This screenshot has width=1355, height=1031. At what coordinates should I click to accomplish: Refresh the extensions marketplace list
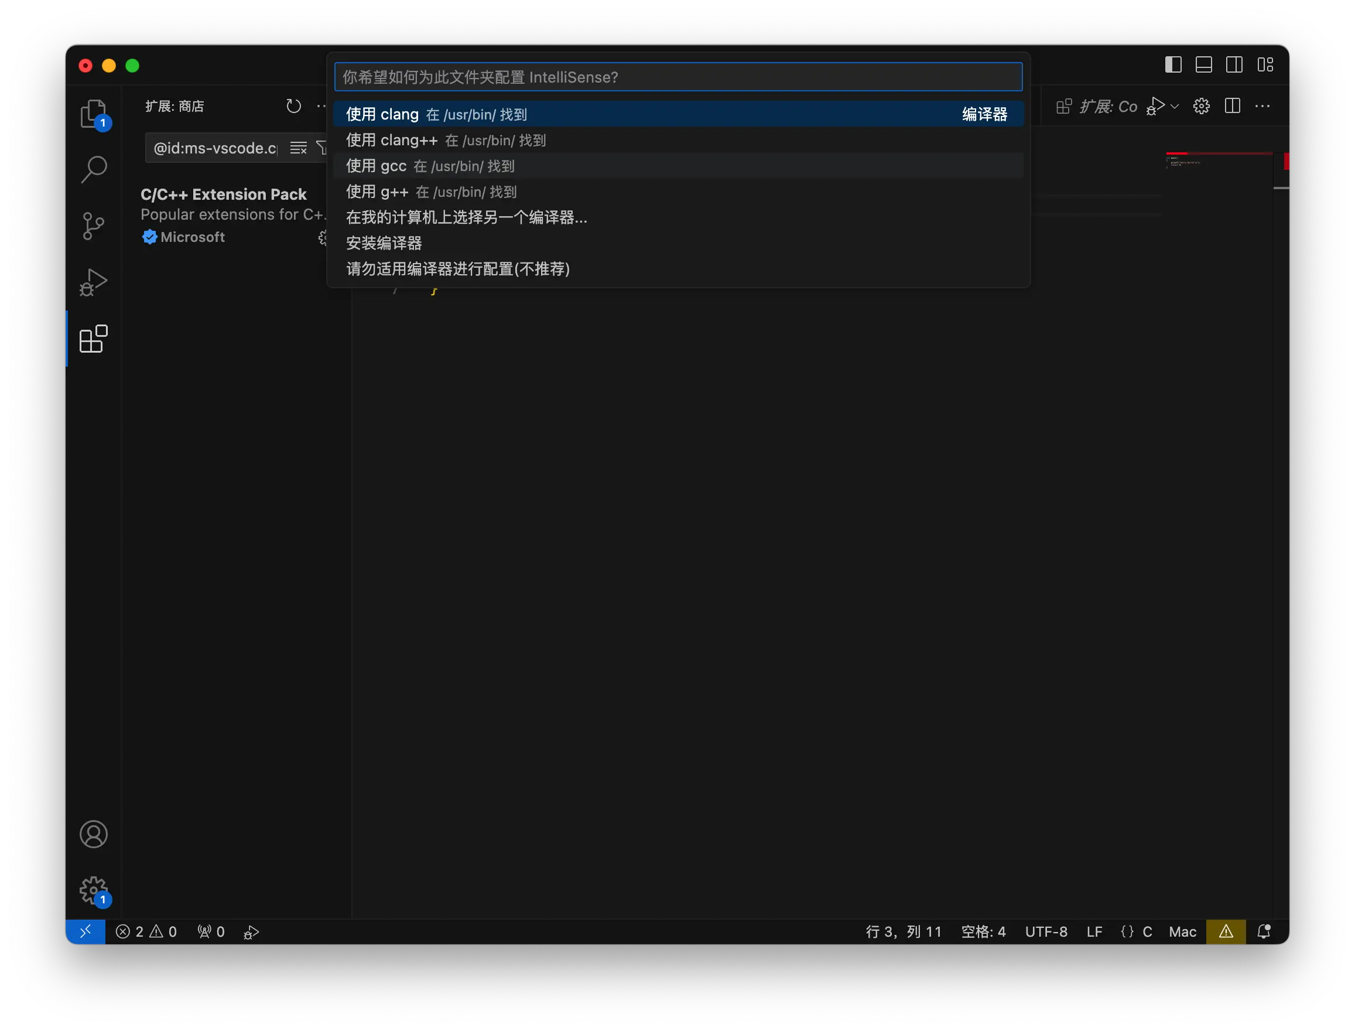point(293,106)
